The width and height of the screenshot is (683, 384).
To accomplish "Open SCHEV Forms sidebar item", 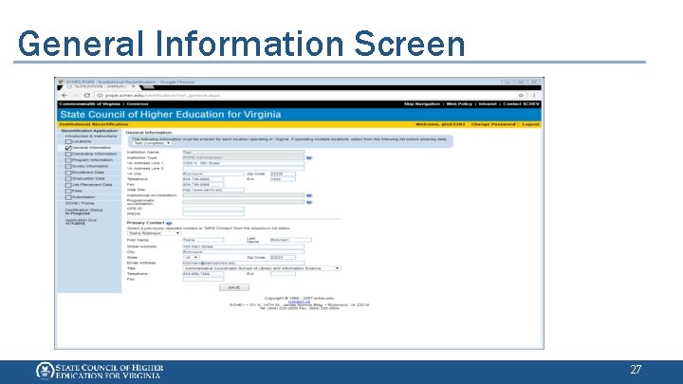I will click(80, 203).
